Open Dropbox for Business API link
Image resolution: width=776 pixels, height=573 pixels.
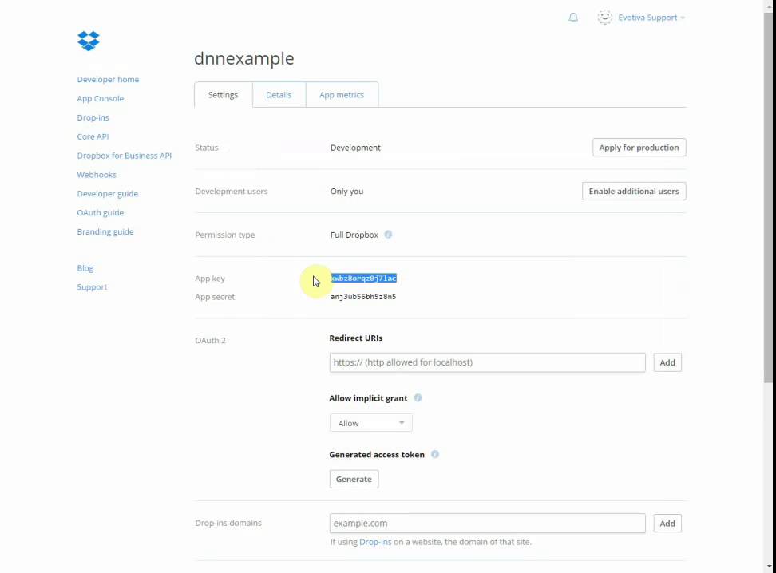[x=125, y=156]
